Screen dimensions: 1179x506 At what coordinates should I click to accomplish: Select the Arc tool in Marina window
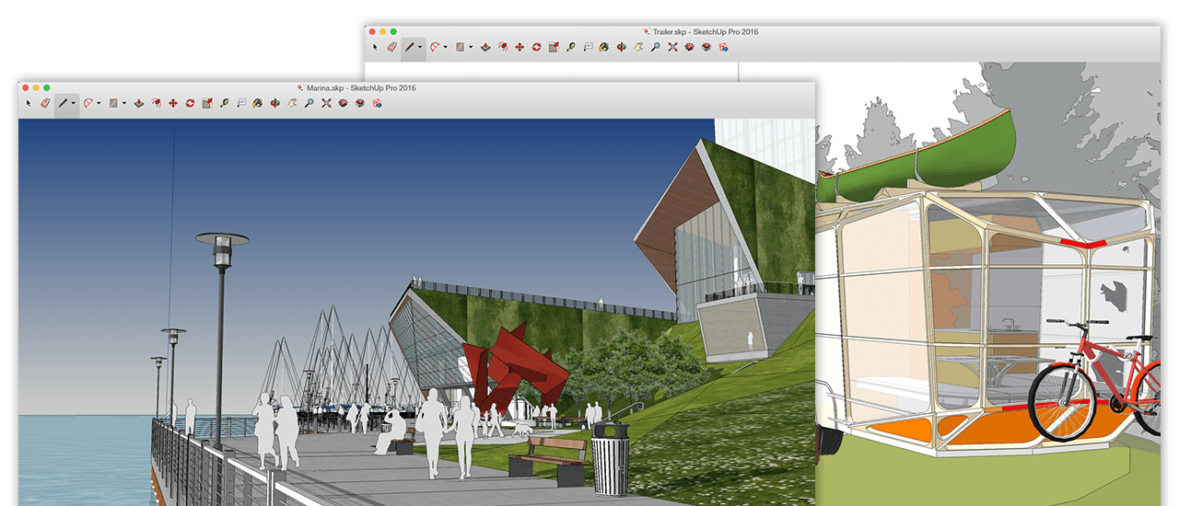(x=88, y=103)
